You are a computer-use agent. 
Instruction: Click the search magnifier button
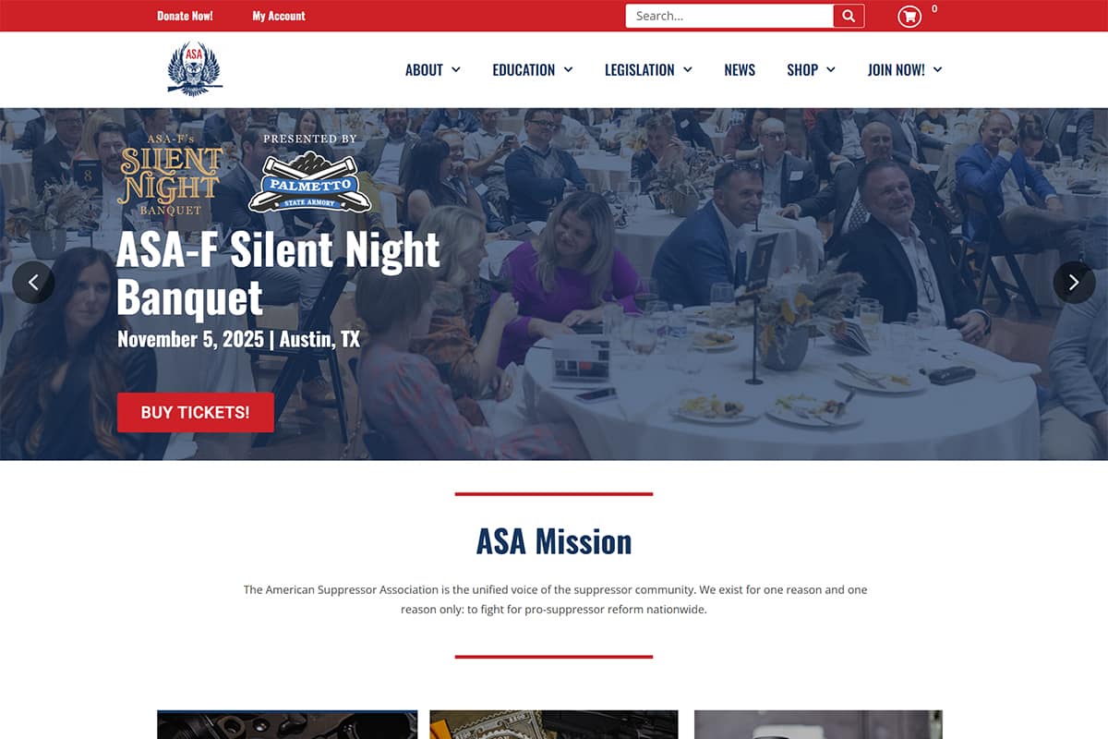click(849, 16)
